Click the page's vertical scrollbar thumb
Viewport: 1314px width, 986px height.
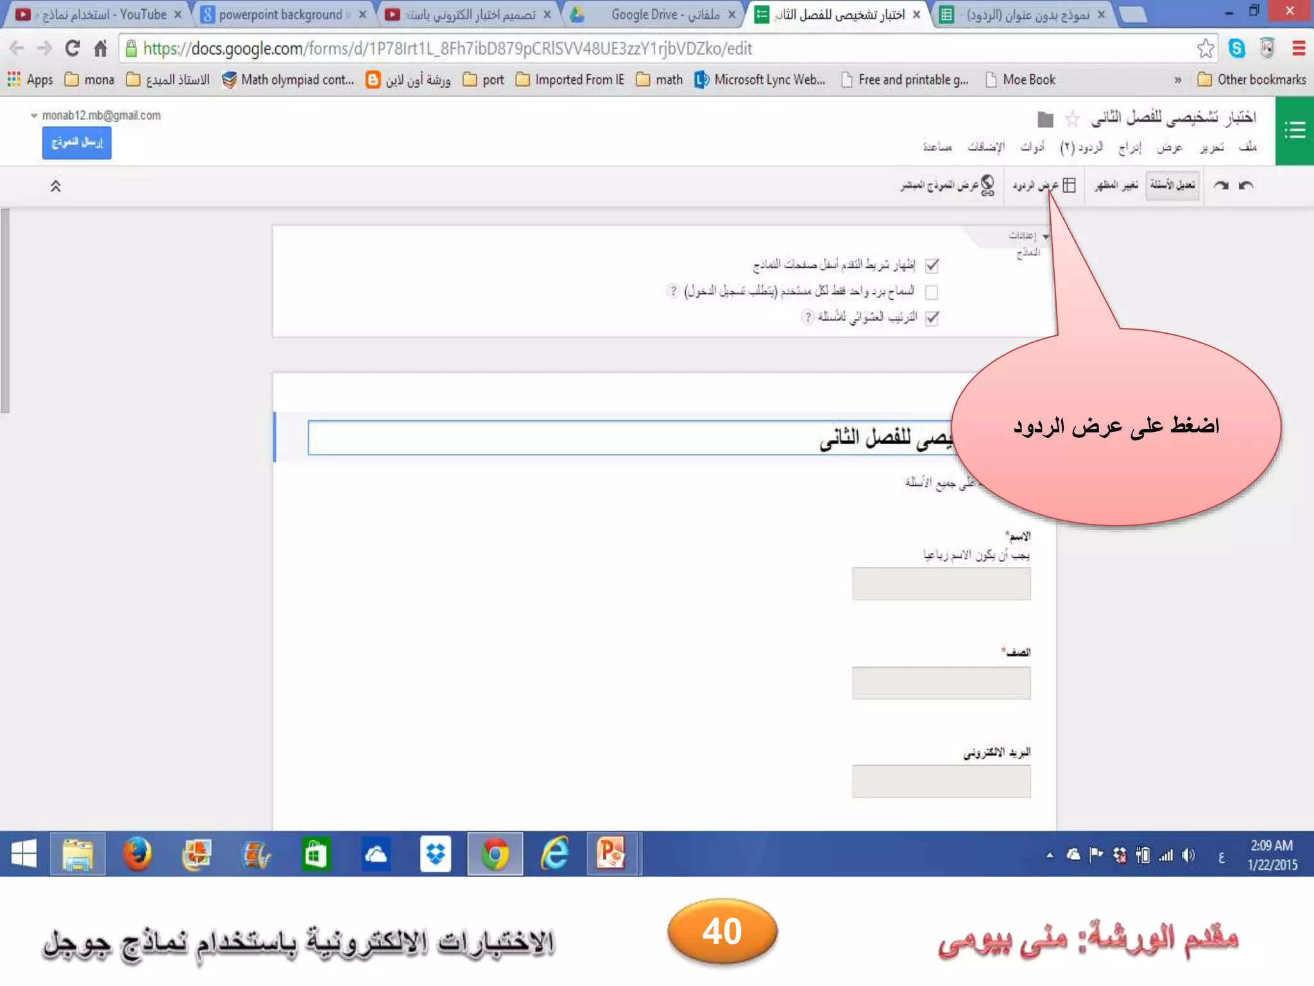(5, 311)
